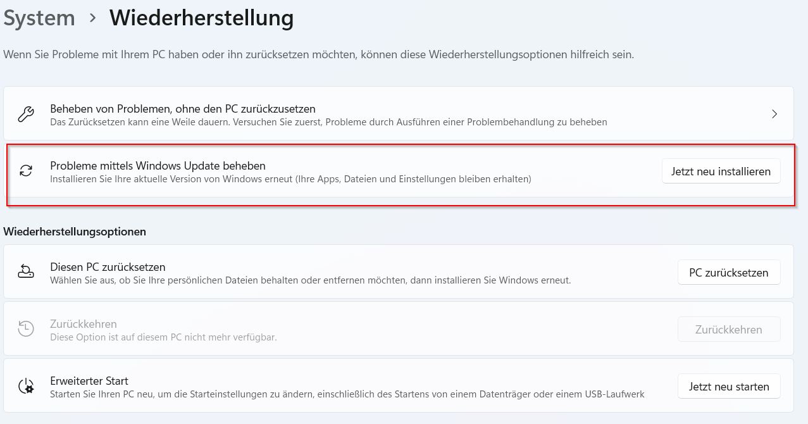Viewport: 808px width, 424px height.
Task: Click the greyed-out Zurückkehren clock icon
Action: pos(26,328)
